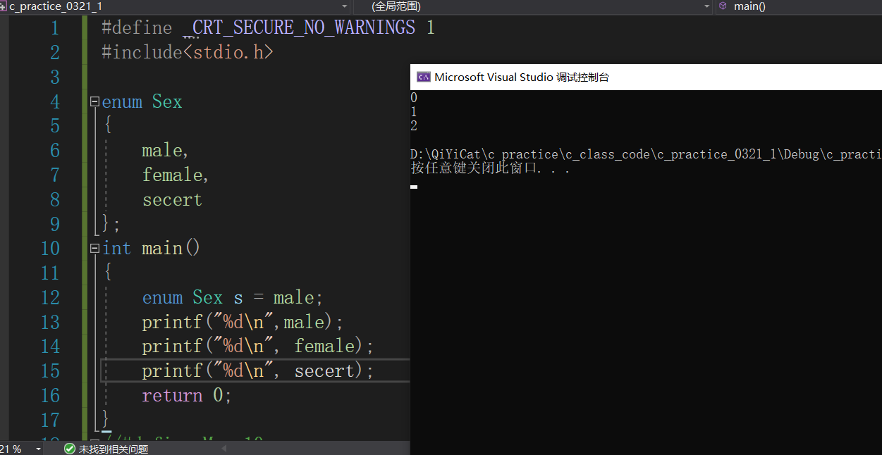Click the green no-issues check icon
882x455 pixels.
point(69,449)
